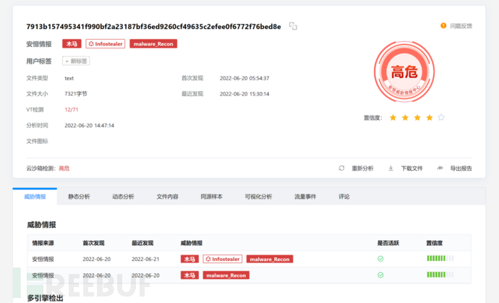Image resolution: width=499 pixels, height=303 pixels.
Task: Click the Infostealer tag in the header
Action: click(x=106, y=43)
